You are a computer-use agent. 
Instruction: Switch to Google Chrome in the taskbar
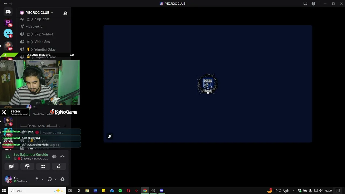pos(145,190)
